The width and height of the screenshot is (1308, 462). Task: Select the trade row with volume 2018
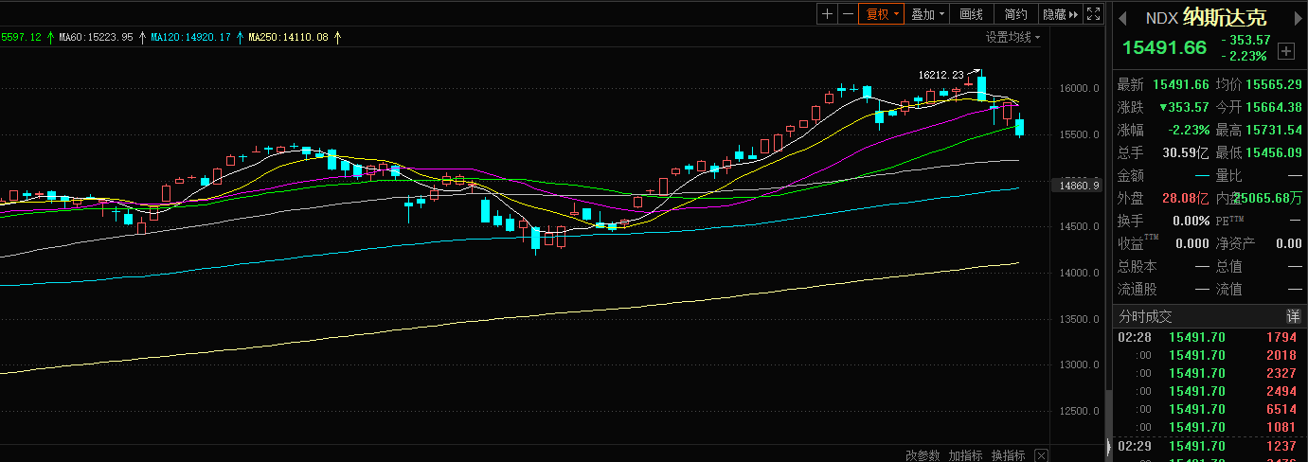[x=1209, y=355]
